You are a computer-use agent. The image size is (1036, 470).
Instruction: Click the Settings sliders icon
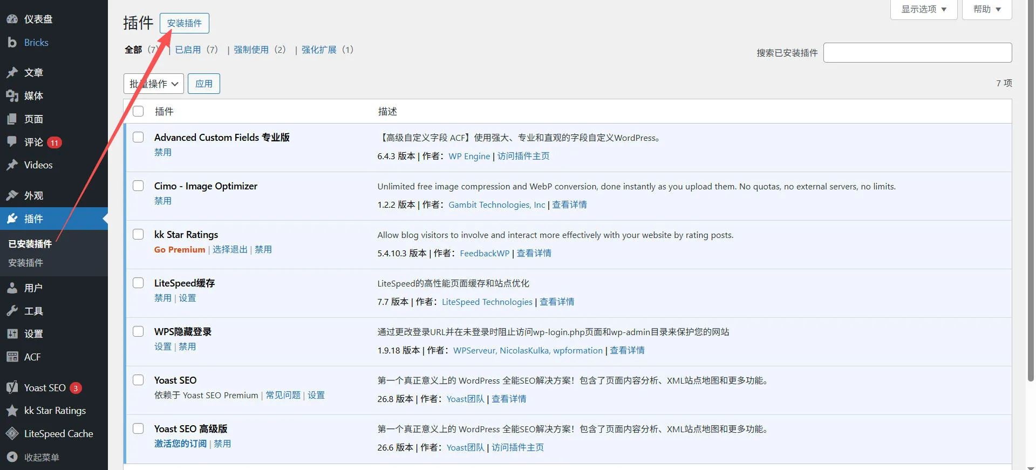coord(12,333)
